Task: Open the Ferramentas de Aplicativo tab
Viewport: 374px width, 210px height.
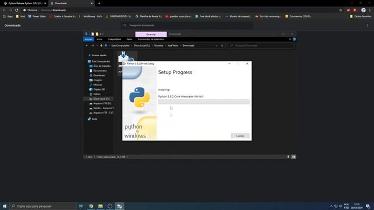Action: pyautogui.click(x=151, y=39)
